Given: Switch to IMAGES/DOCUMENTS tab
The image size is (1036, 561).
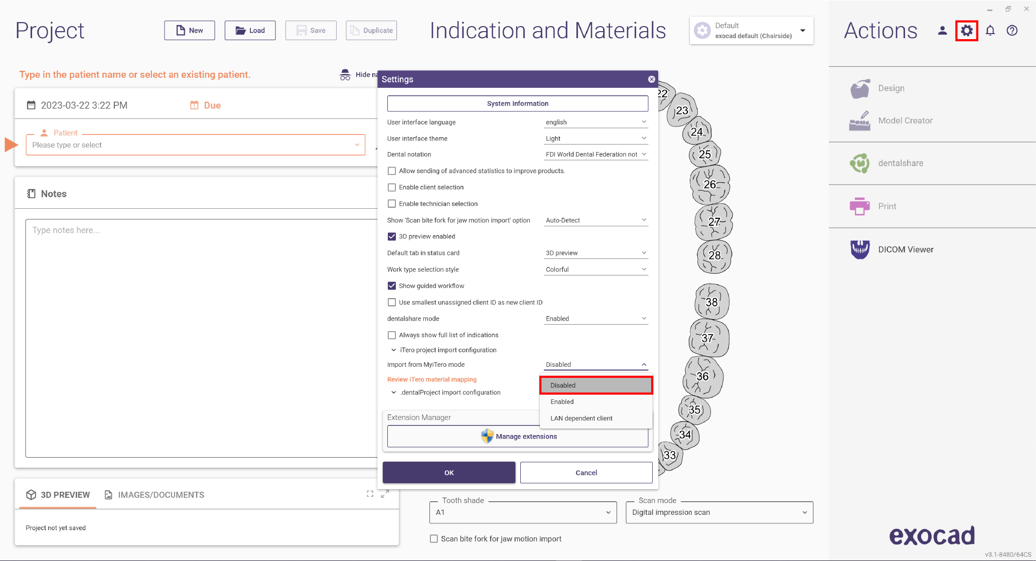Looking at the screenshot, I should 154,495.
